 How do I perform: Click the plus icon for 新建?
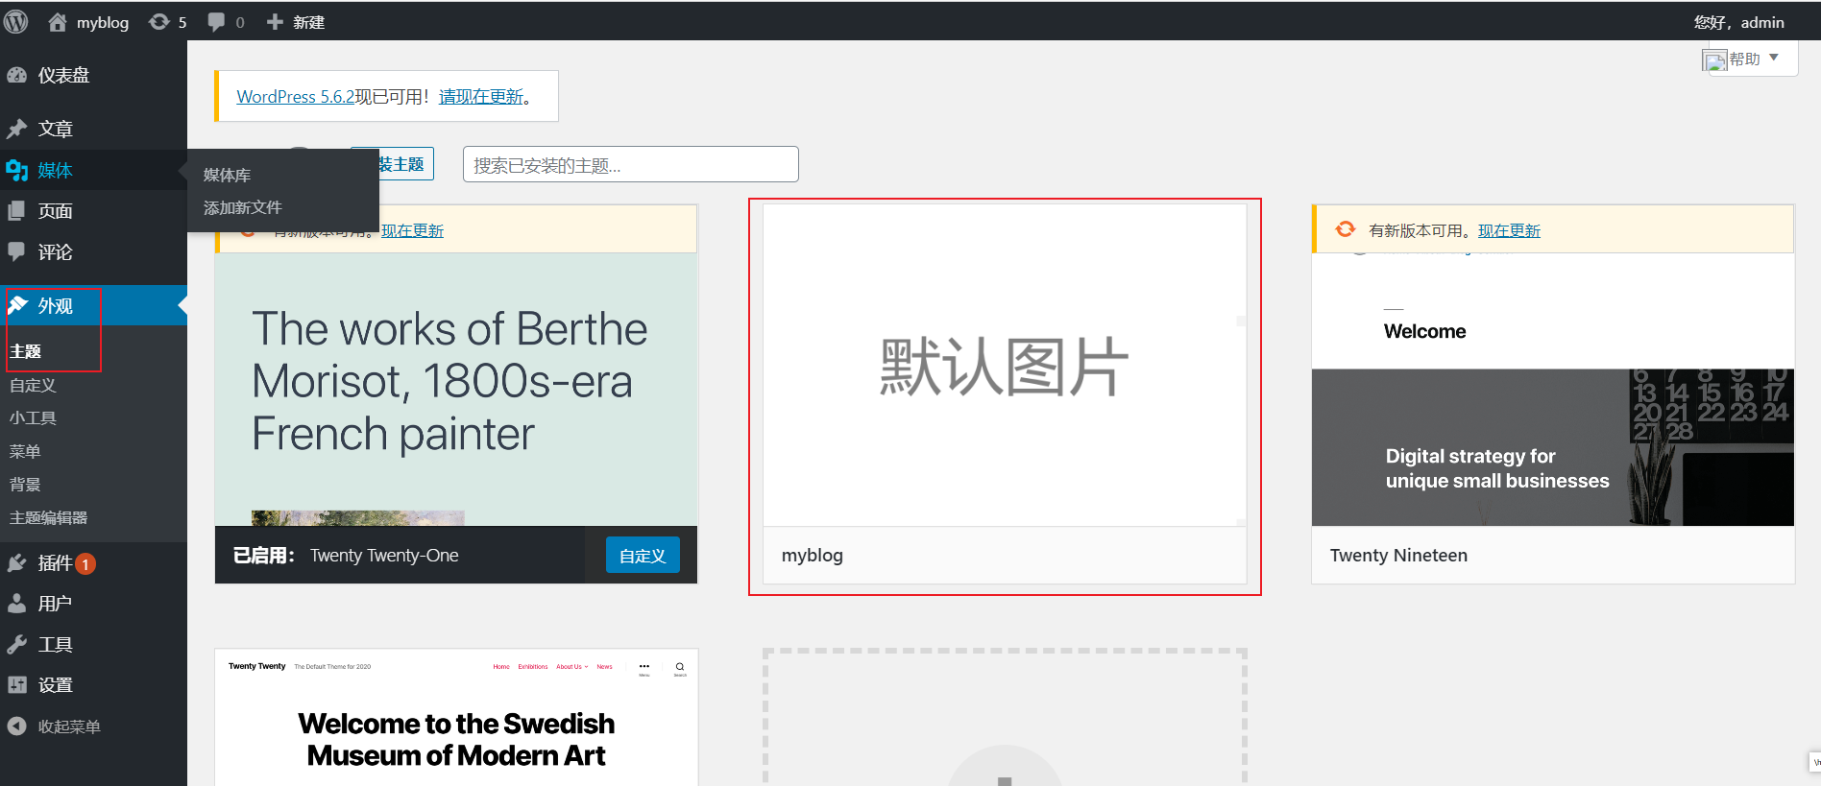pyautogui.click(x=275, y=22)
